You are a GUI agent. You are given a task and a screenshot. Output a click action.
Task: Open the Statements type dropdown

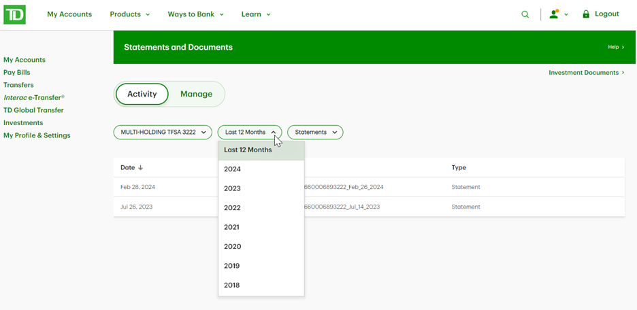coord(315,133)
